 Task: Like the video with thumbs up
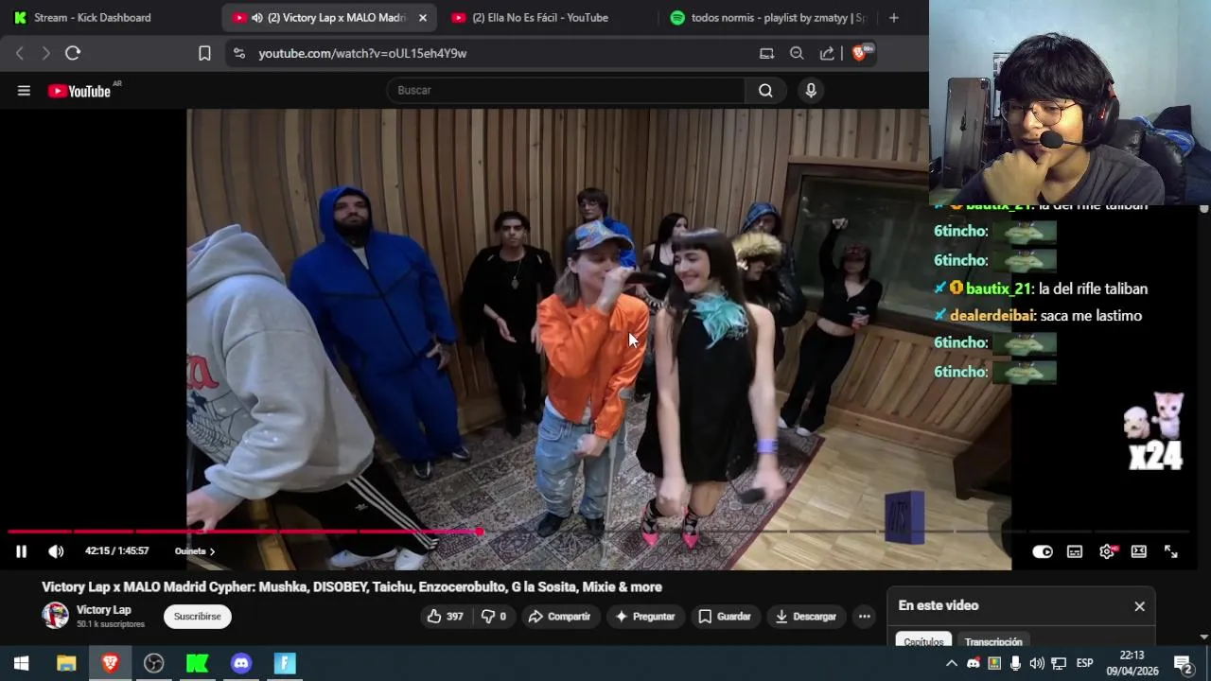coord(445,617)
